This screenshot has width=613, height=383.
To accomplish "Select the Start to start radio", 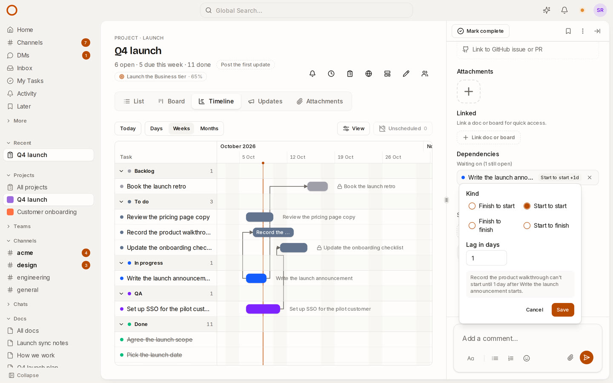I will pyautogui.click(x=527, y=206).
